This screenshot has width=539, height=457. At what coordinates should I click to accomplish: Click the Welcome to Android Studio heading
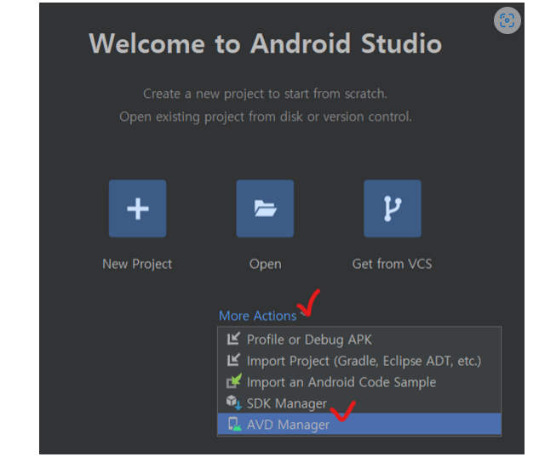(266, 43)
